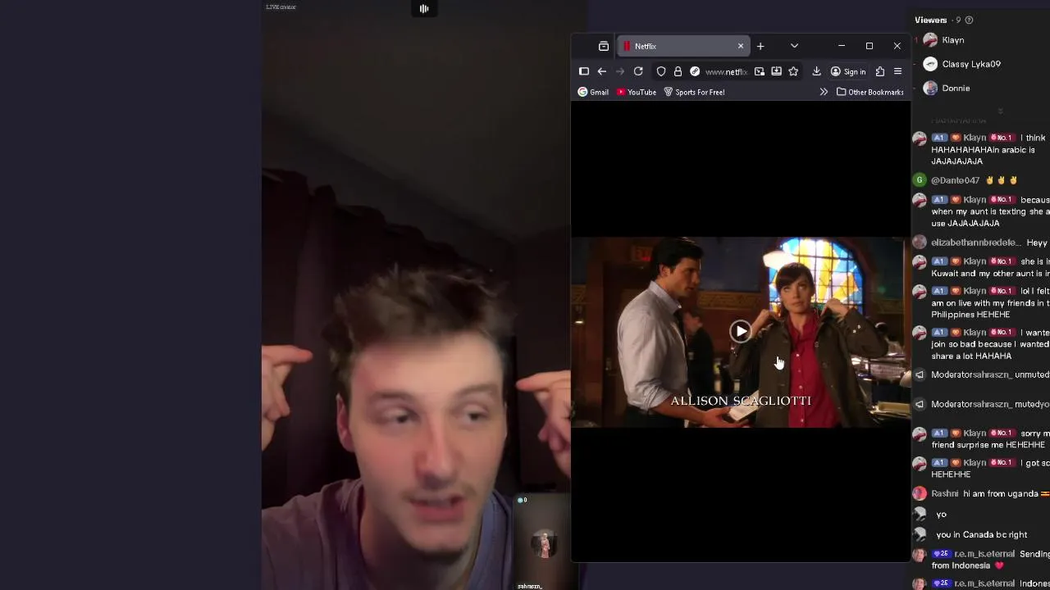This screenshot has width=1050, height=590.
Task: Click the install site as app icon
Action: 776,71
